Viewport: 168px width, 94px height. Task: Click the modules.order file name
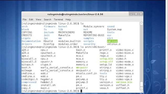pyautogui.click(x=68, y=44)
